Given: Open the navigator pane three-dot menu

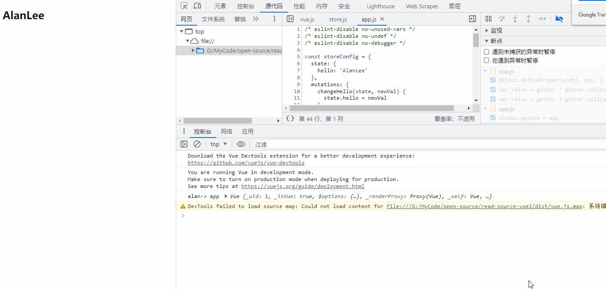Looking at the screenshot, I should click(x=274, y=19).
